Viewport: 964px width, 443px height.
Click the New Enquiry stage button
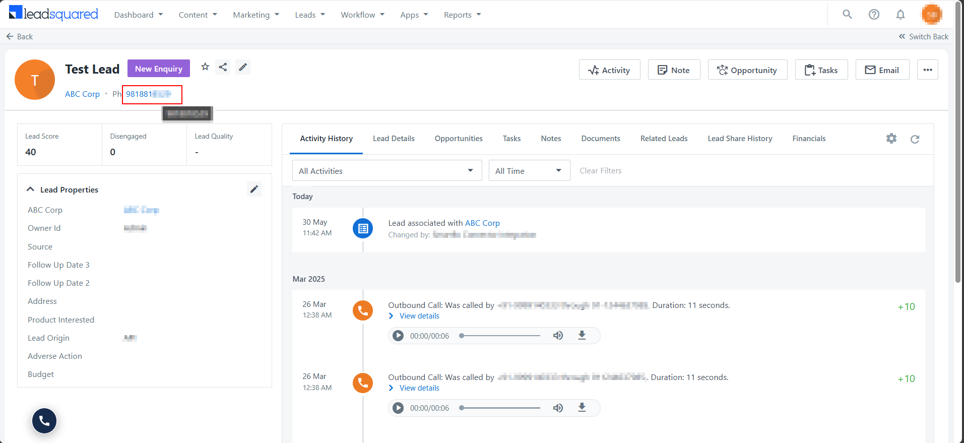pos(159,69)
